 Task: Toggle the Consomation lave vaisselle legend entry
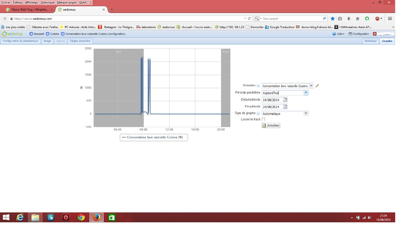[x=154, y=137]
